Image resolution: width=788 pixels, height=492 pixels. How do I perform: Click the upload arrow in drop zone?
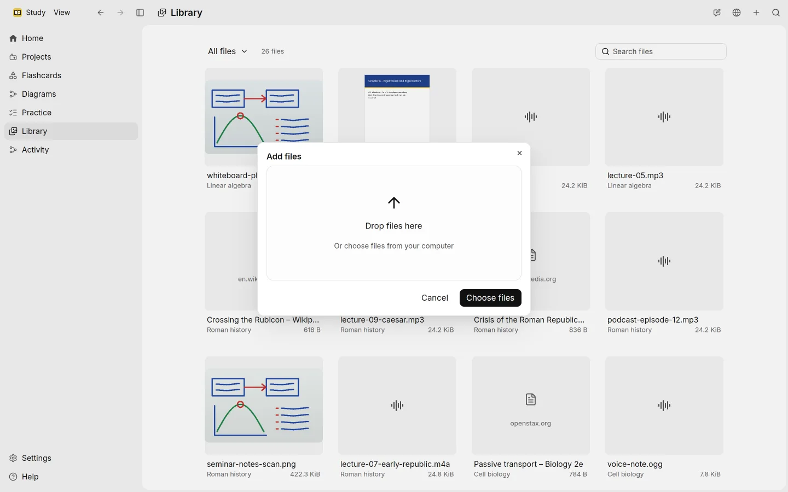coord(394,203)
